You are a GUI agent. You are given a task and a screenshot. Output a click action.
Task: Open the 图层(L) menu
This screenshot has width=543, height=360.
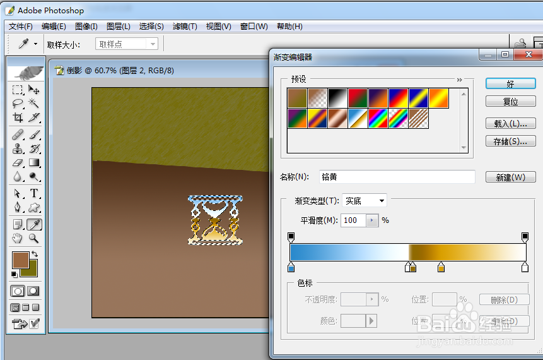point(119,27)
